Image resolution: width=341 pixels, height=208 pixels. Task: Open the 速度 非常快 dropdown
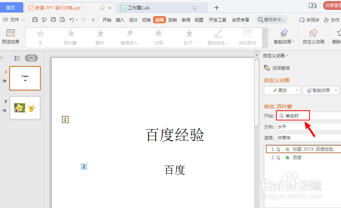coord(309,138)
